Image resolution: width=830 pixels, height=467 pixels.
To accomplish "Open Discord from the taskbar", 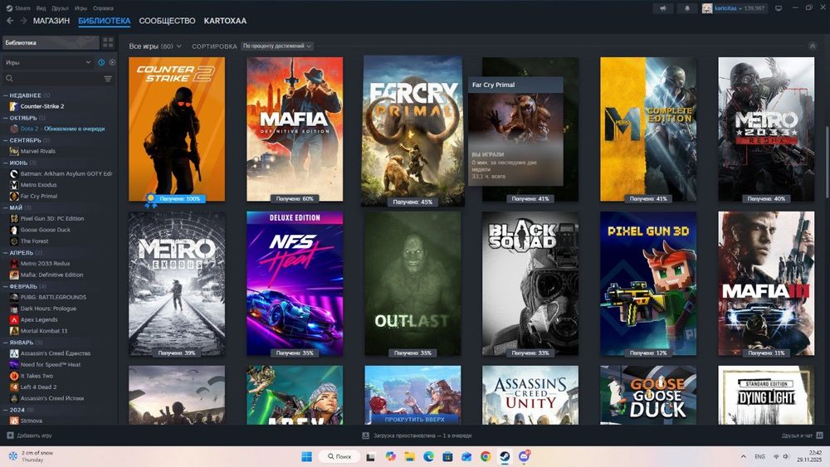I will click(524, 456).
